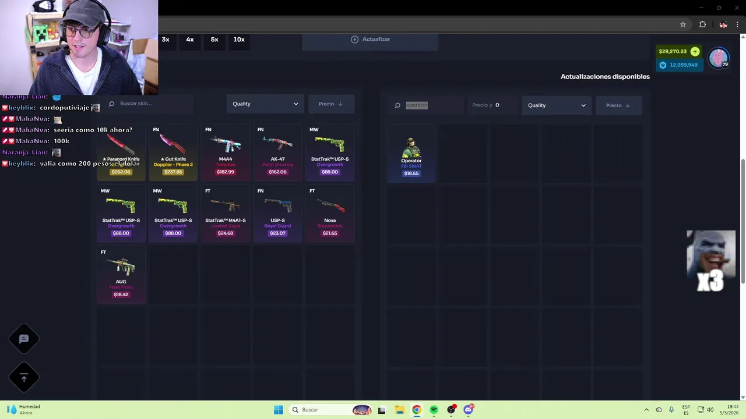
Task: Select the M4A4 skin priced $182.99
Action: [226, 152]
